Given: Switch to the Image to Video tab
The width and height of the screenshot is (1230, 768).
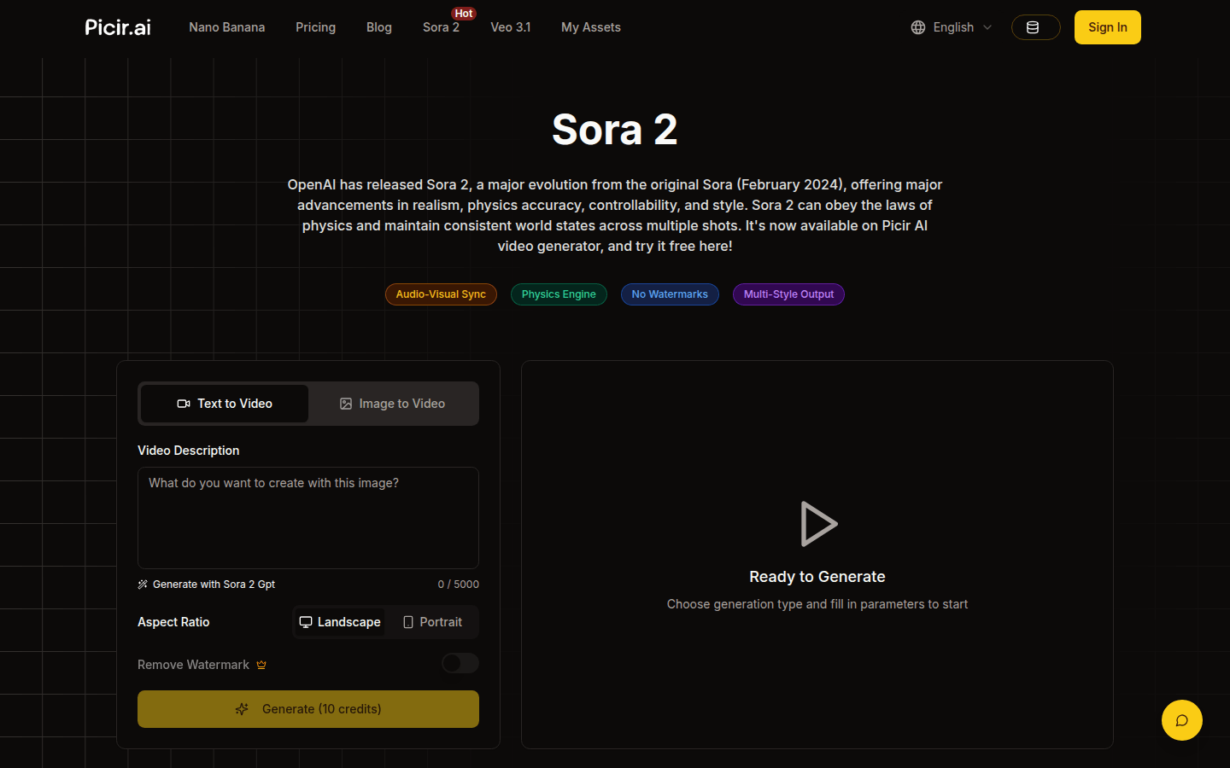Looking at the screenshot, I should 393,404.
